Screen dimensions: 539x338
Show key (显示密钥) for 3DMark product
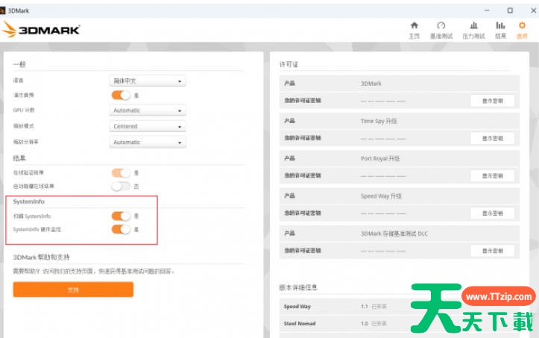click(x=492, y=101)
